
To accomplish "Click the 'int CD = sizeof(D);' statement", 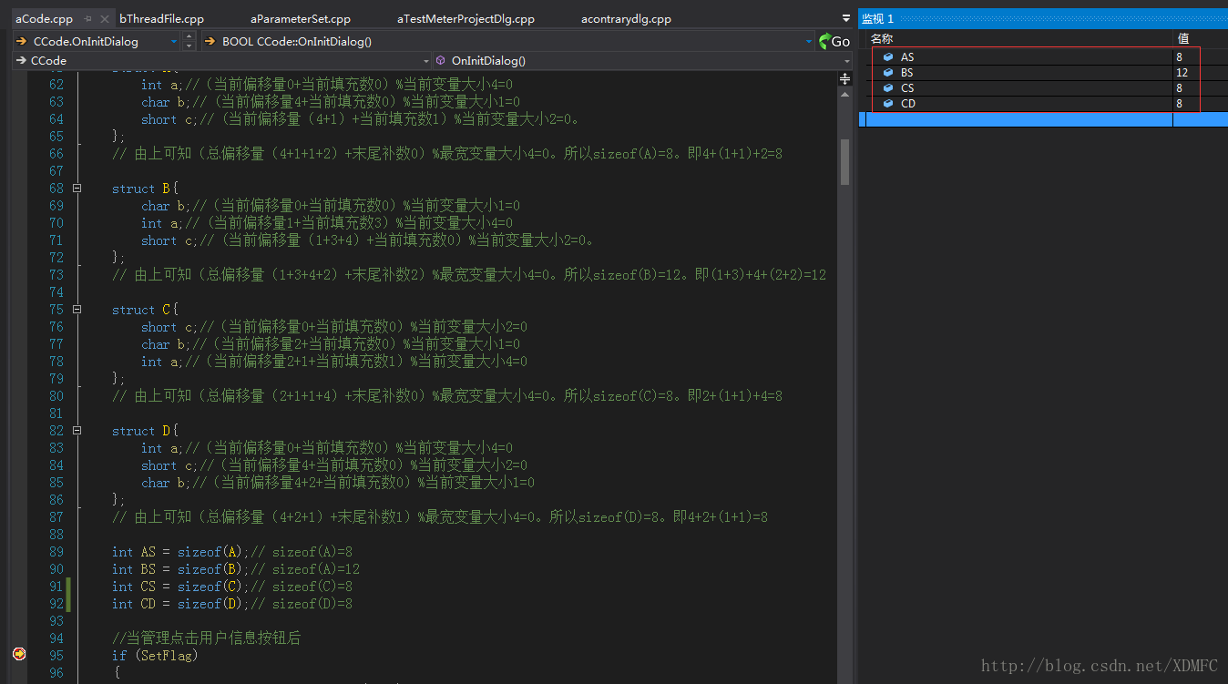I will point(180,604).
